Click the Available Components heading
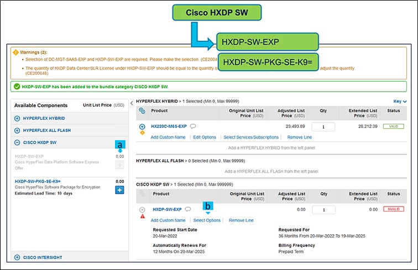The height and width of the screenshot is (270, 418). [41, 105]
